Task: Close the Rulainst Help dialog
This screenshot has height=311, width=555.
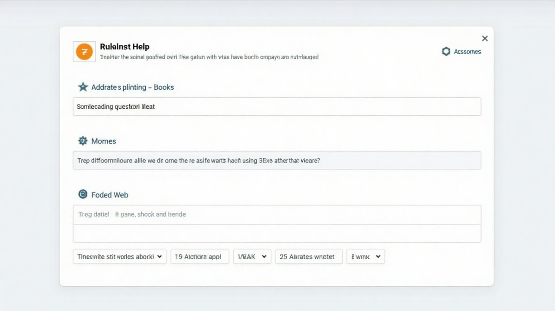Action: (484, 38)
